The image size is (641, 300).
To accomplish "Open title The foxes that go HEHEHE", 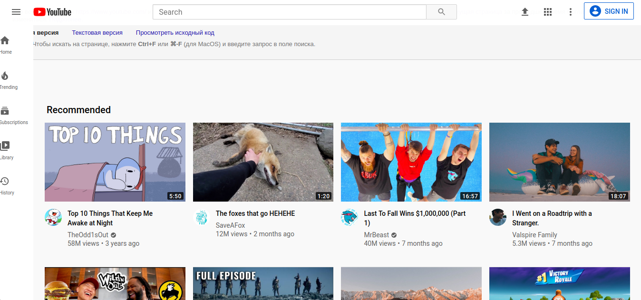I will 255,213.
